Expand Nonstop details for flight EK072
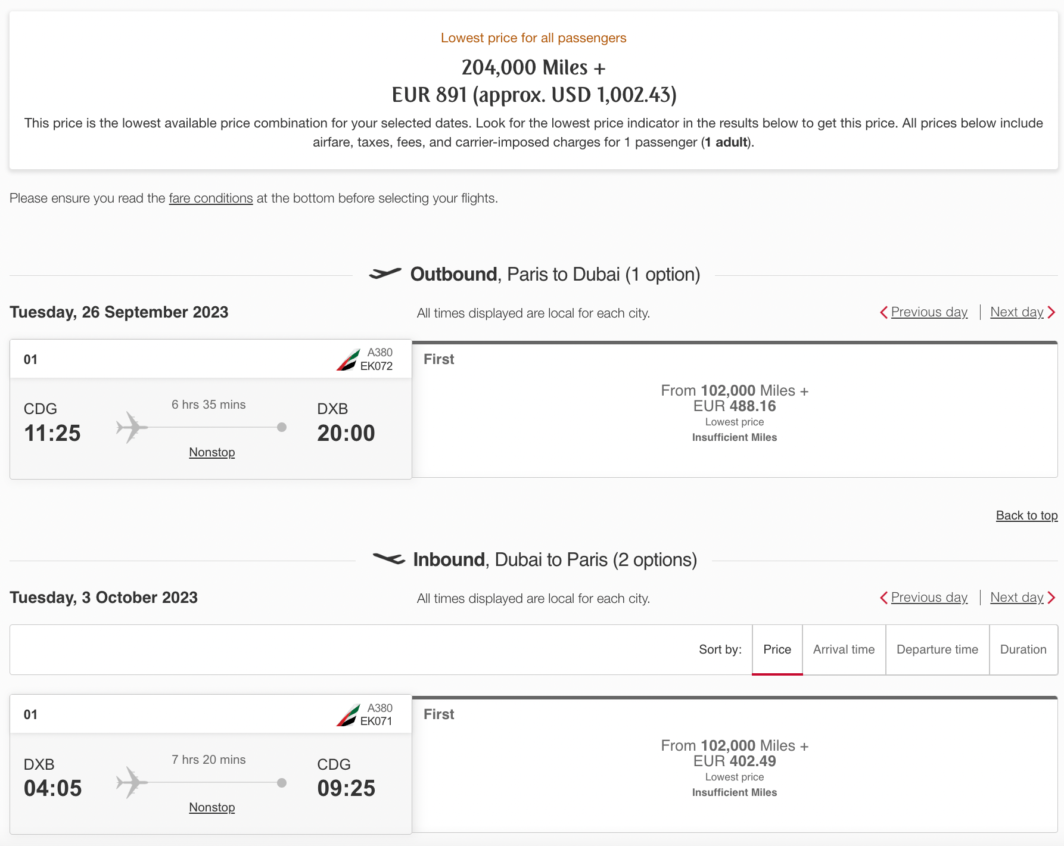 [x=211, y=452]
